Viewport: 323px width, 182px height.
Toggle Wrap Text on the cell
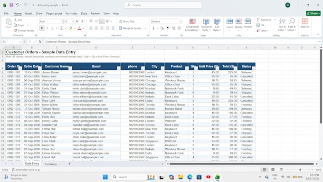pos(127,21)
